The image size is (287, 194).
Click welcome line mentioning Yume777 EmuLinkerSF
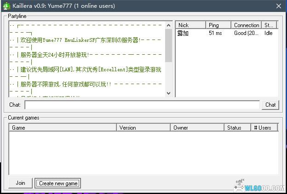(80, 40)
